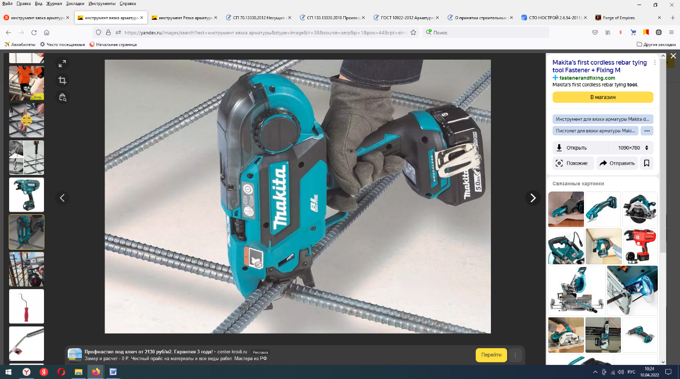Click the yellow 'В магазин' button
The image size is (680, 379).
point(603,97)
